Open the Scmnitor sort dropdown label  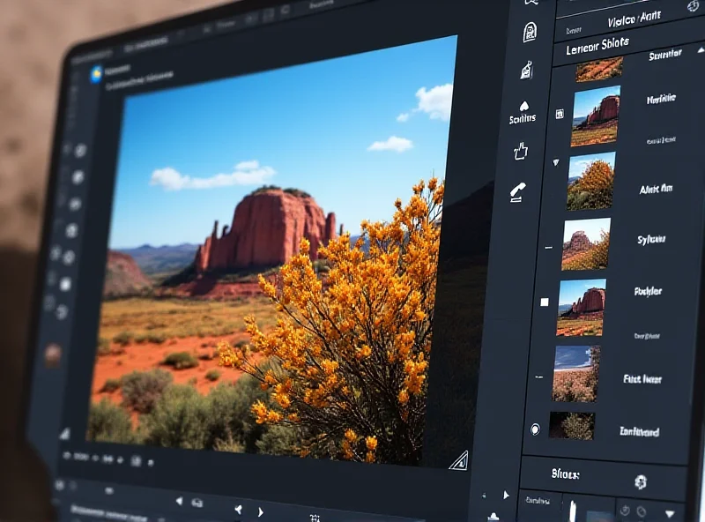tap(665, 56)
